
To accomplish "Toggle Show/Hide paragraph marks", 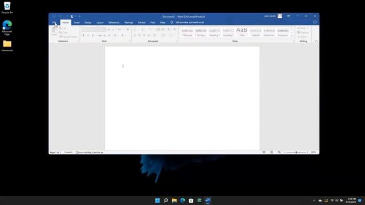I will tap(175, 30).
